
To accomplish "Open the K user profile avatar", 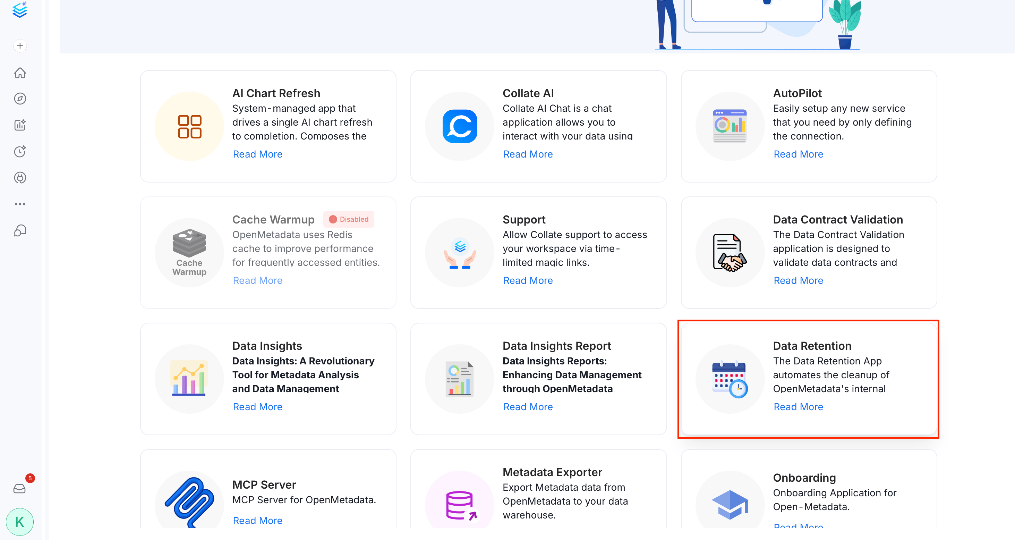I will 20,522.
